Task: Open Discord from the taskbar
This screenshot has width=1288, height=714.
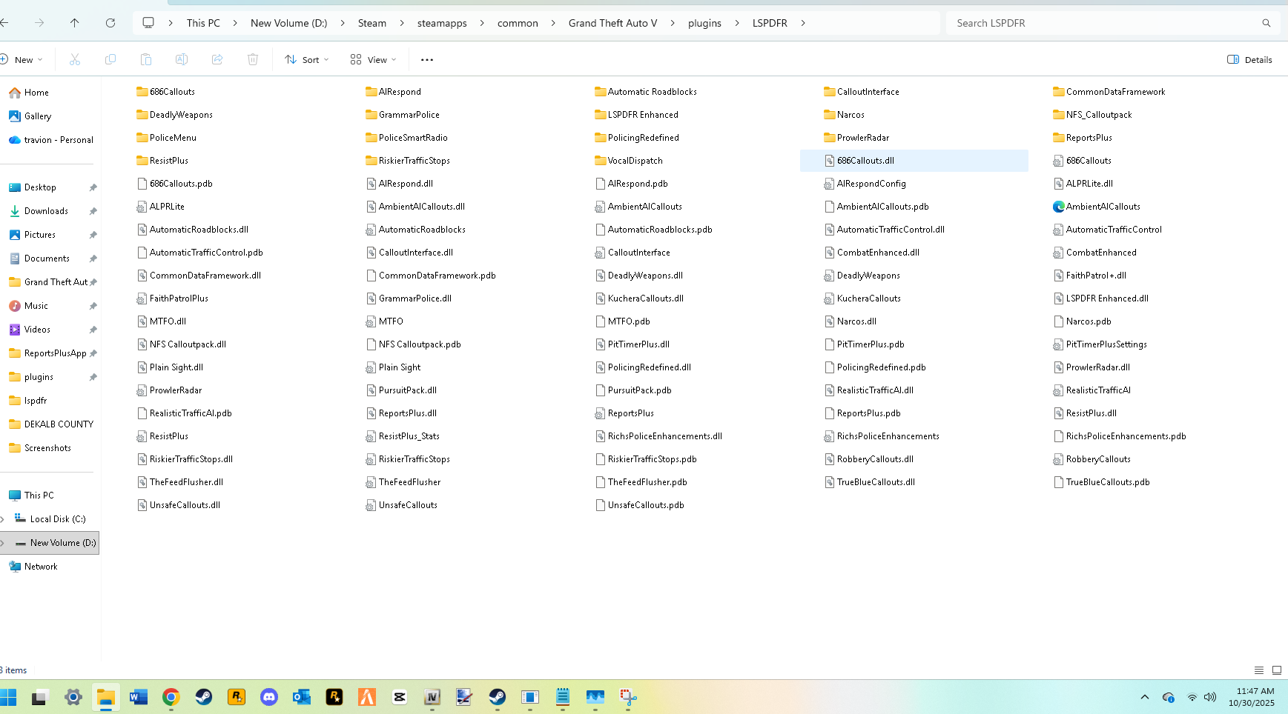Action: tap(269, 697)
